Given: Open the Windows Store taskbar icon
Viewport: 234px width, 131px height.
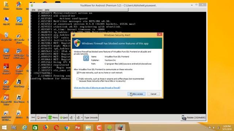Looking at the screenshot, I should 35,128.
